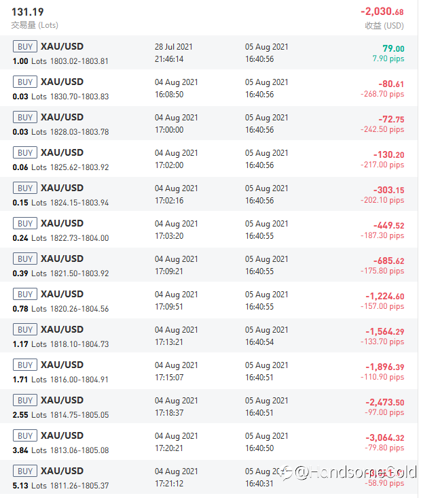Select the trade with -449.52 loss
This screenshot has height=498, width=421.
pos(208,229)
